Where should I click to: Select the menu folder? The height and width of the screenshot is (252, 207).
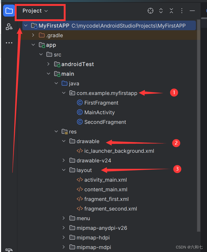click(80, 218)
